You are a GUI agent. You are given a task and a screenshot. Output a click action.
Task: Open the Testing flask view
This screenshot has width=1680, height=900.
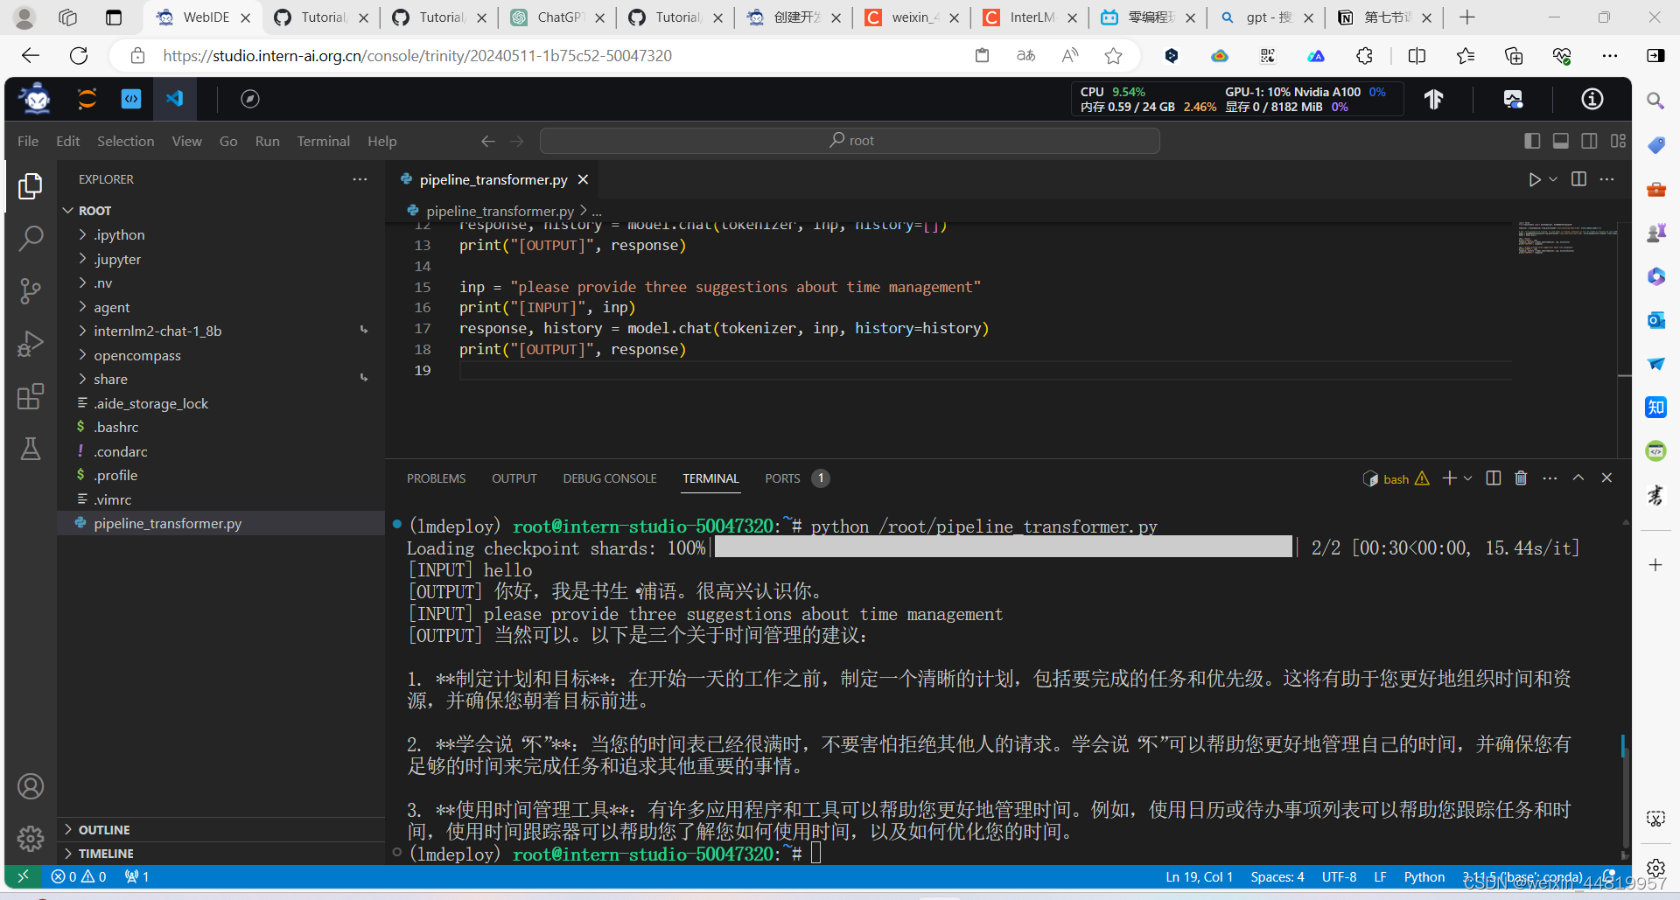tap(31, 449)
